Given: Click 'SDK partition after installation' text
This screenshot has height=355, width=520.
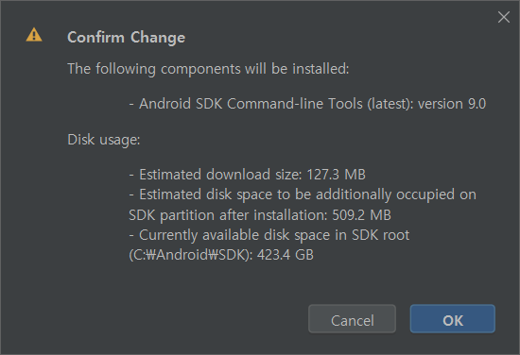Looking at the screenshot, I should [x=228, y=215].
